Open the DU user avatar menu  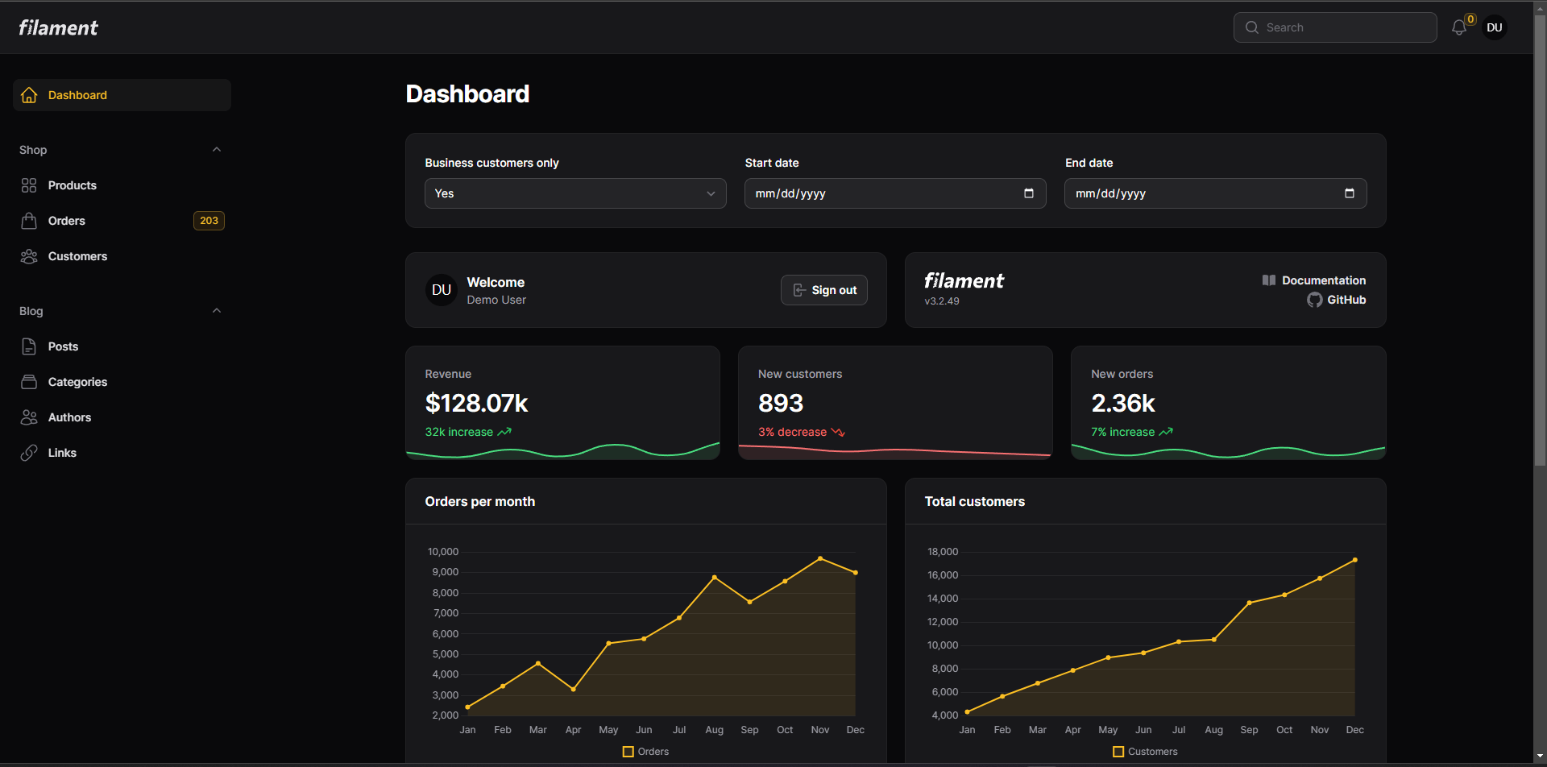(1495, 27)
